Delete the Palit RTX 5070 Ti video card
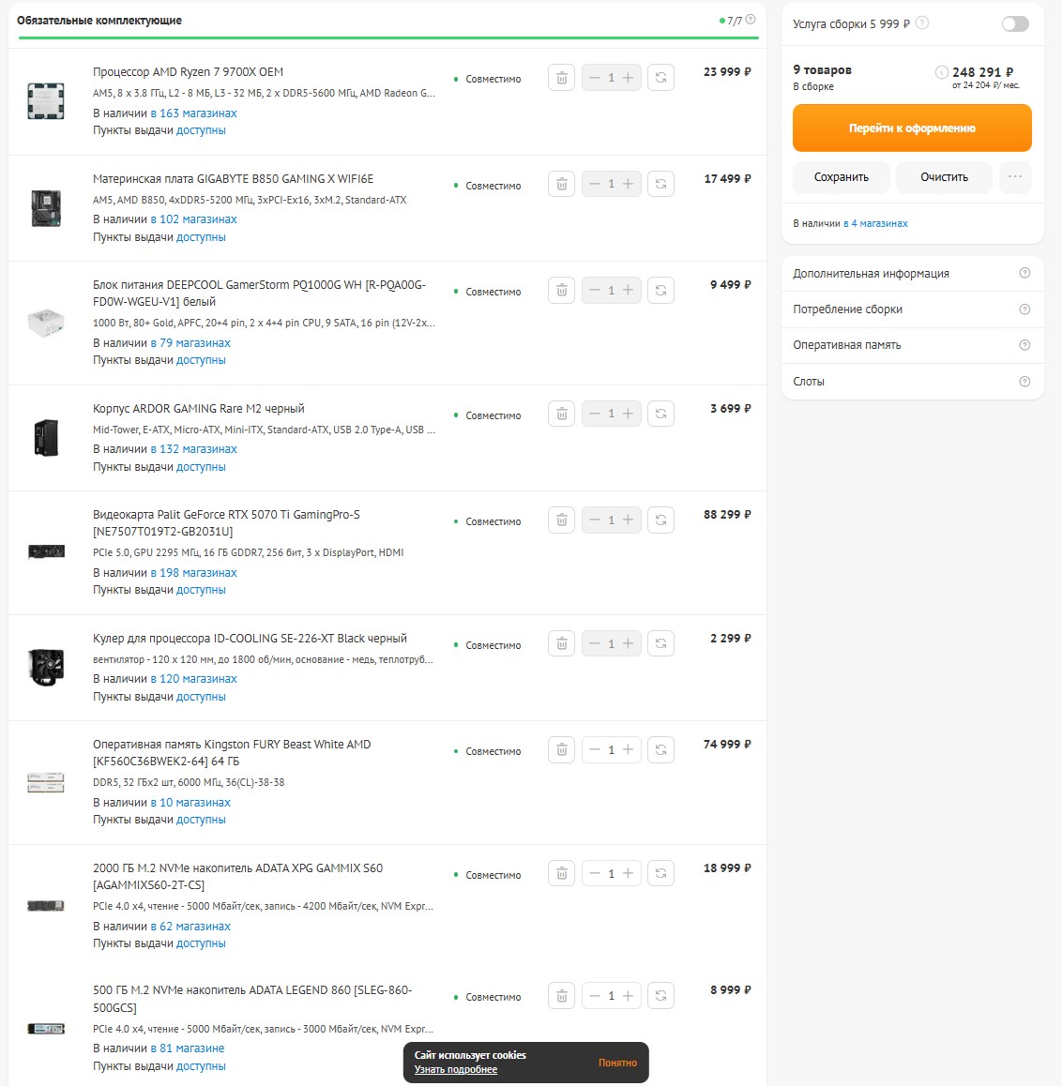 561,520
